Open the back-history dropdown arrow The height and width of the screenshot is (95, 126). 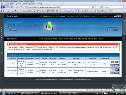coord(9,7)
